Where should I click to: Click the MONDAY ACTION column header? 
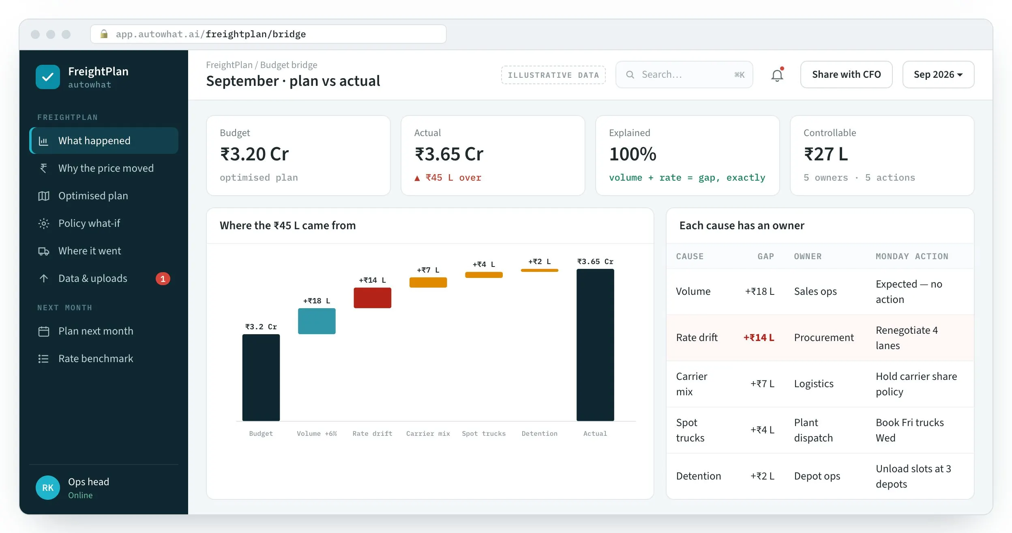pos(912,256)
